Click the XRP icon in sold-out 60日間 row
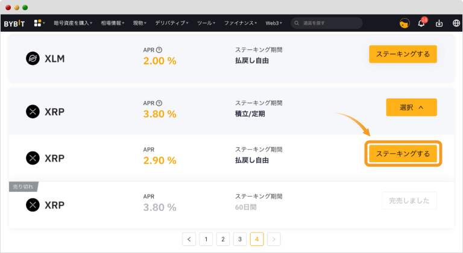The image size is (463, 253). [33, 205]
